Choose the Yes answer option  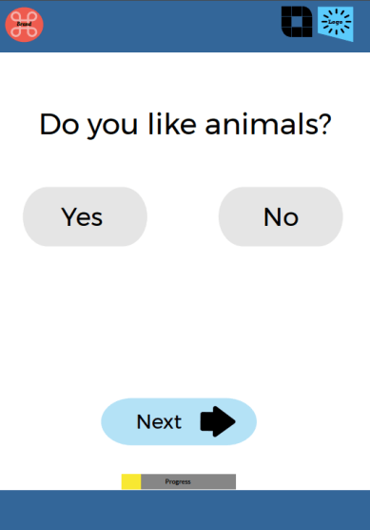(85, 216)
